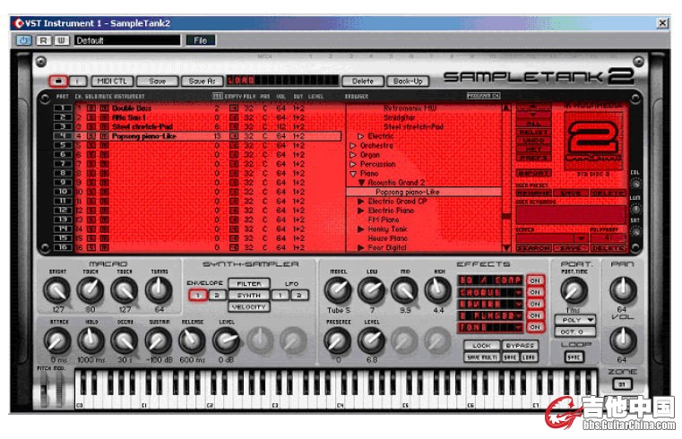Open the File menu in VST header
Image resolution: width=682 pixels, height=439 pixels.
[x=201, y=40]
